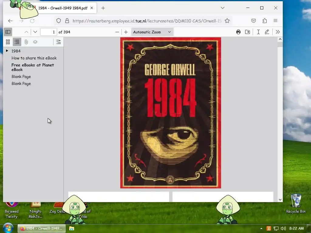Print the PDF document
This screenshot has width=311, height=233.
click(x=238, y=32)
